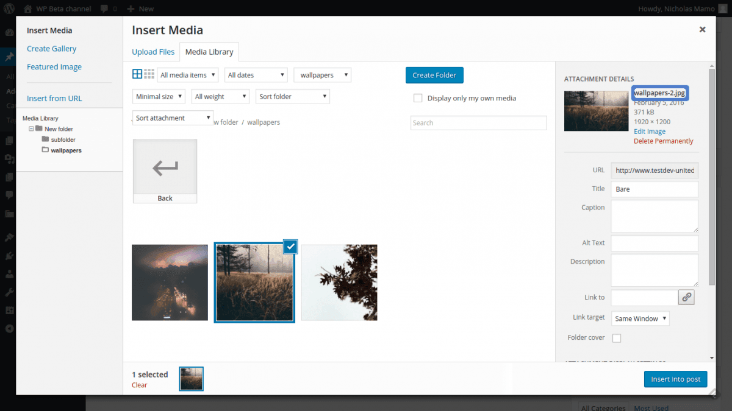Viewport: 732px width, 411px height.
Task: Enable Display only my own media
Action: pos(418,98)
